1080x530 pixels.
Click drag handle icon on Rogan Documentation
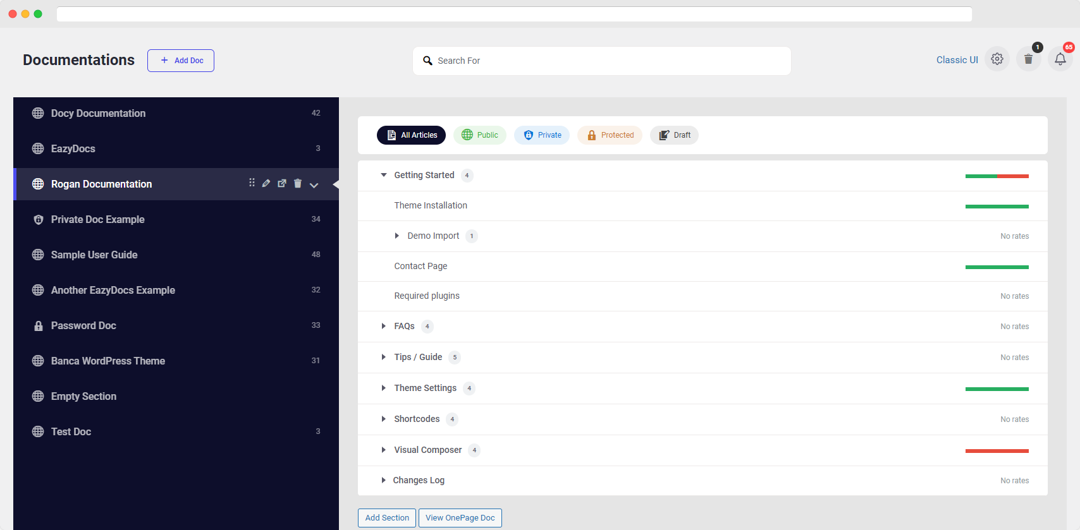tap(252, 183)
